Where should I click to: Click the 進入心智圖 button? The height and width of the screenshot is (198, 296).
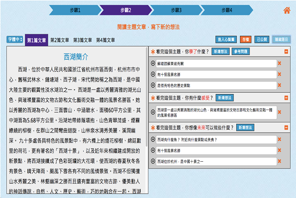(226, 39)
